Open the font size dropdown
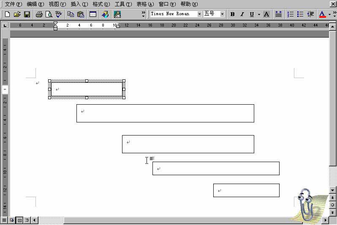 222,14
